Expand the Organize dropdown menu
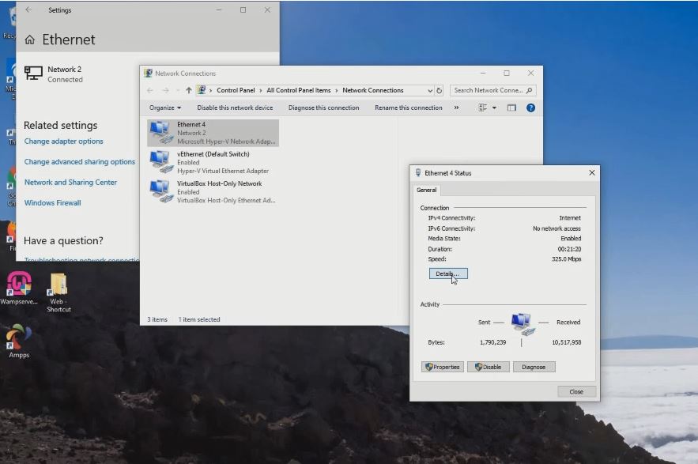Viewport: 698px width, 464px height. point(164,108)
